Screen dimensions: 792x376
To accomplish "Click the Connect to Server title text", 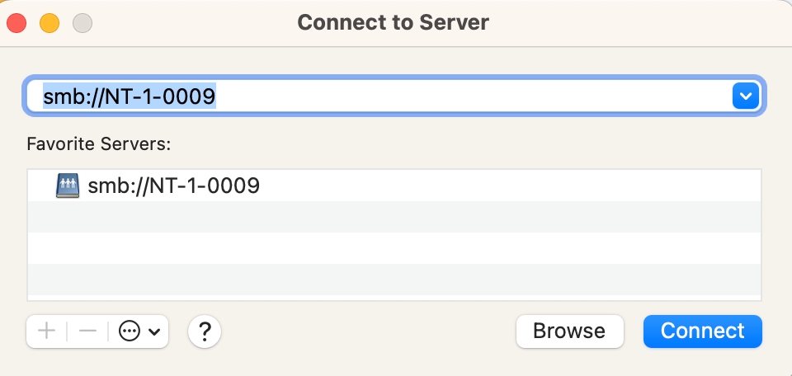I will pos(393,22).
